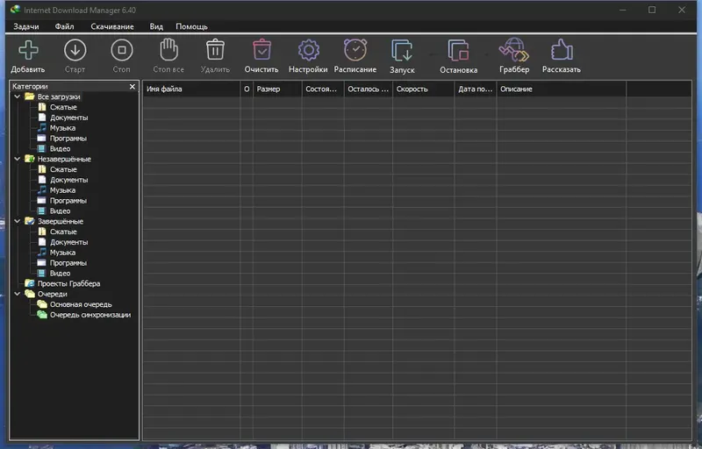
Task: Click the Удалить trash can icon
Action: [x=215, y=50]
